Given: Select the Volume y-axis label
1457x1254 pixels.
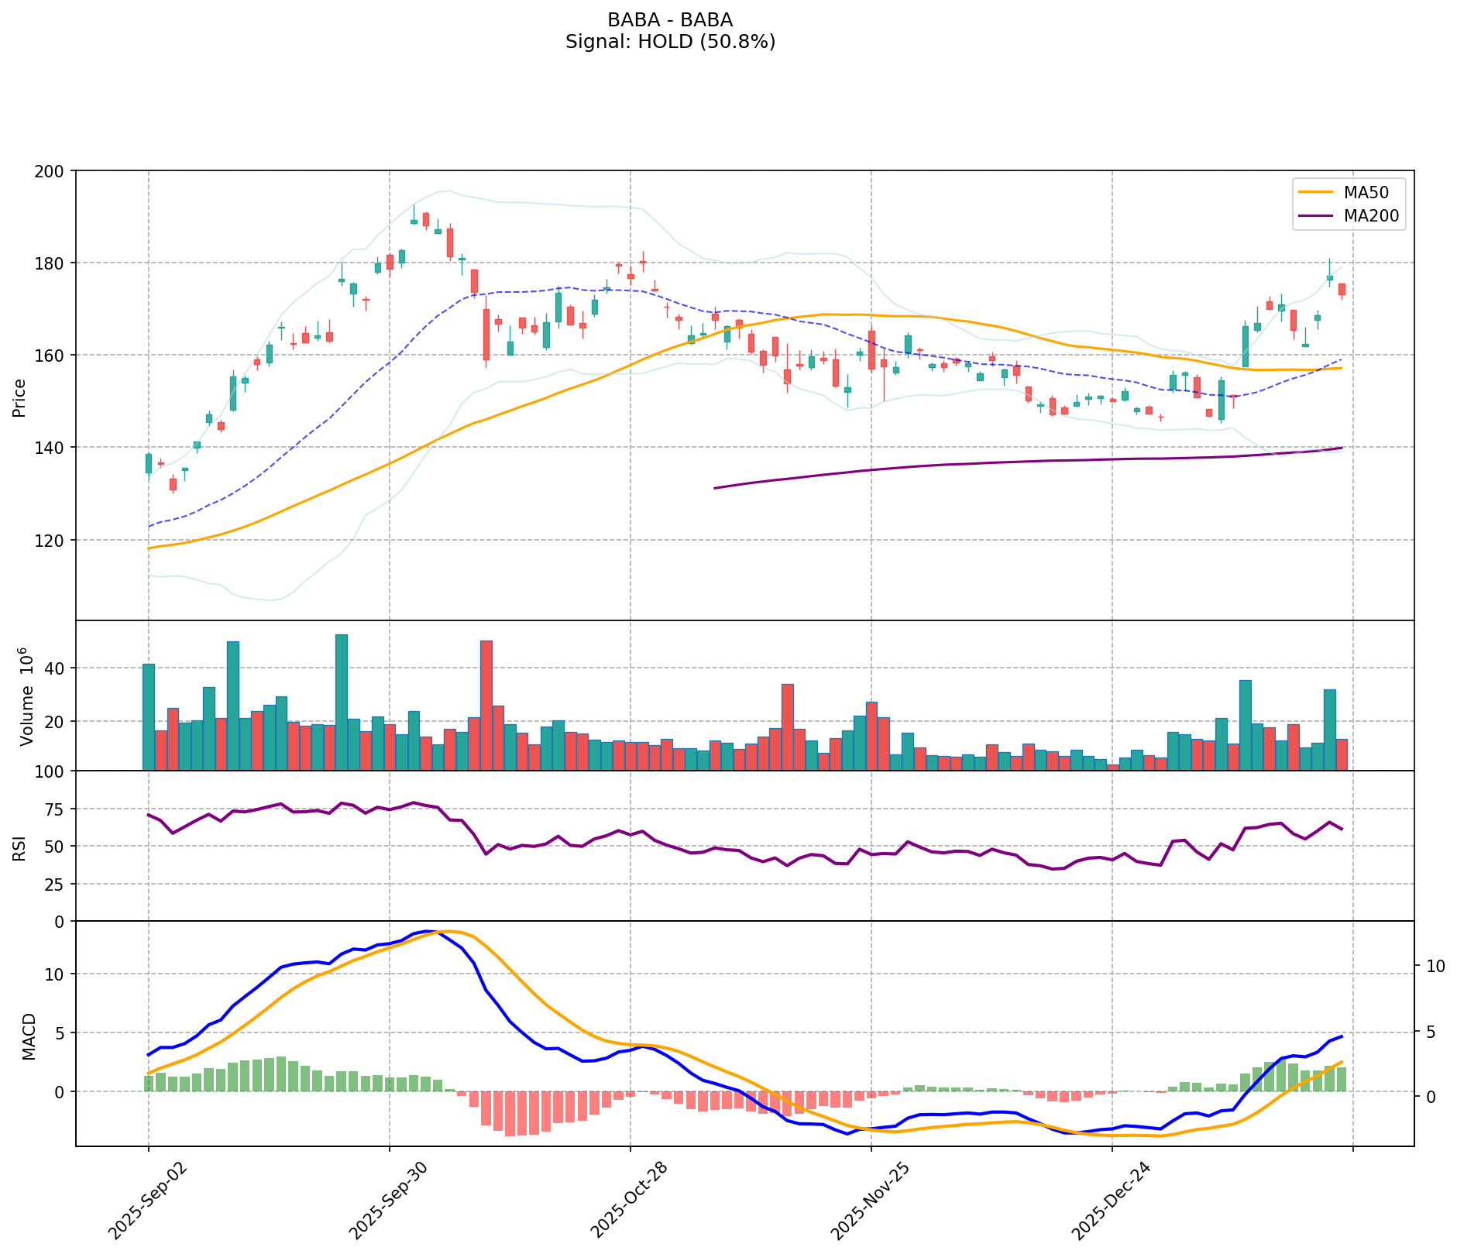Looking at the screenshot, I should click(x=24, y=696).
